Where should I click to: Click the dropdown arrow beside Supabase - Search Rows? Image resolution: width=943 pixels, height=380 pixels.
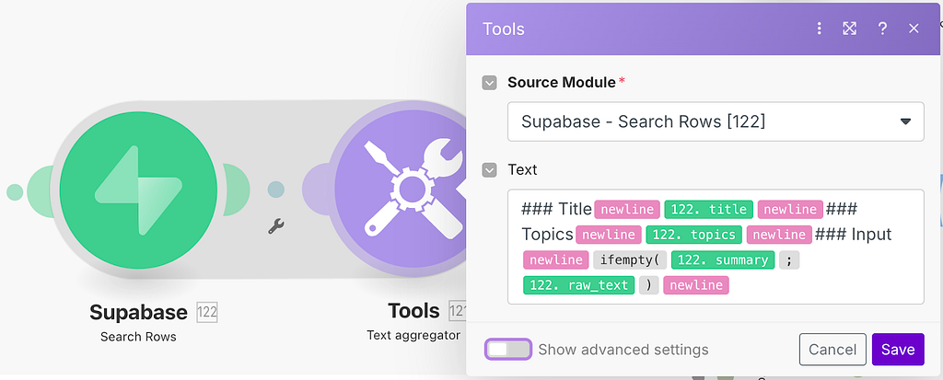click(x=906, y=121)
